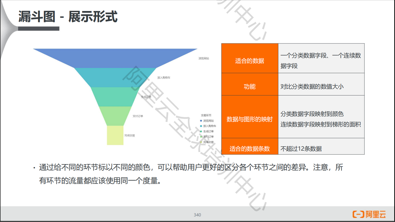Click the light green 支付订单 funnel segment
The width and height of the screenshot is (395, 222).
pos(115,116)
